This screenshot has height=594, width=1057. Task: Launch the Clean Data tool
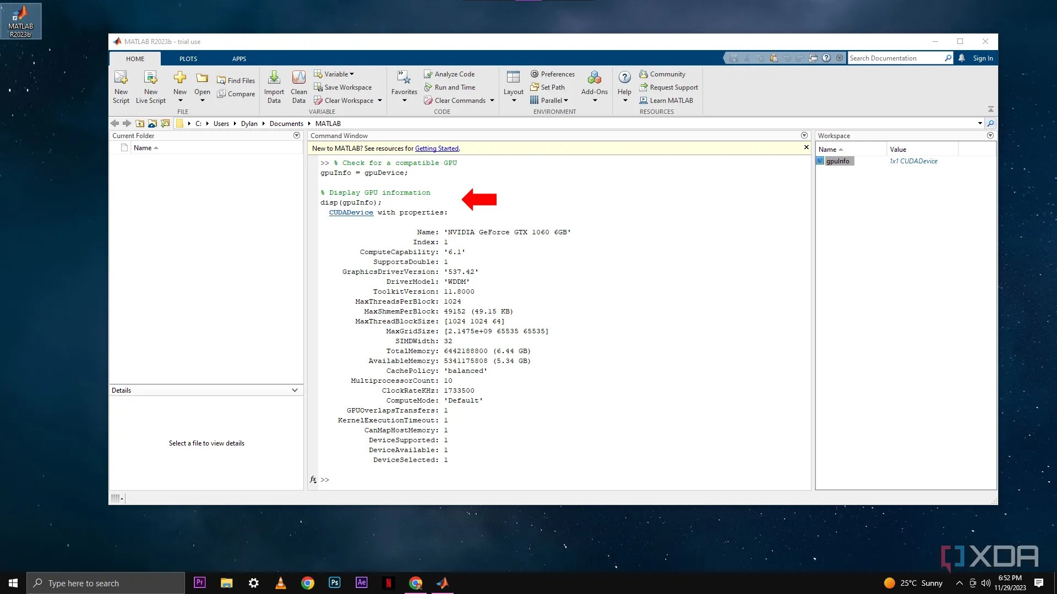[298, 86]
